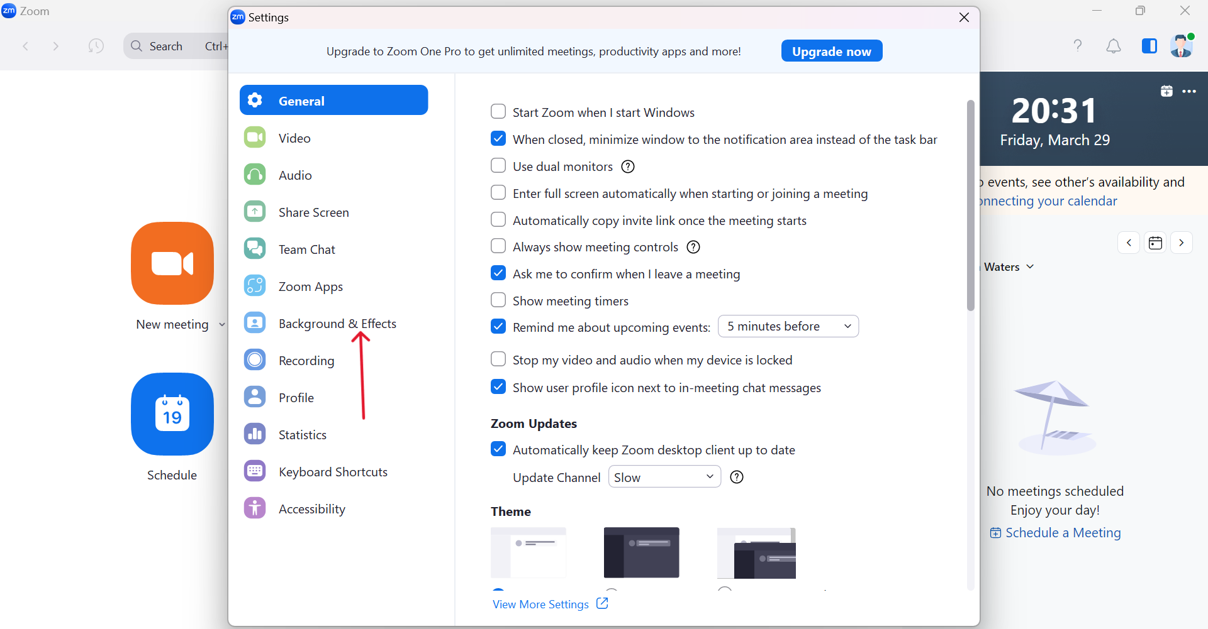
Task: Click the Settings panel vertical scrollbar
Action: [x=971, y=205]
